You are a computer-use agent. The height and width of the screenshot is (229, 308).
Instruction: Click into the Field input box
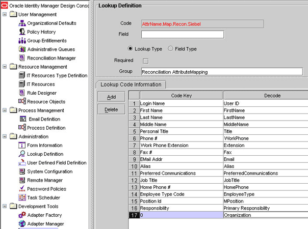[183, 35]
